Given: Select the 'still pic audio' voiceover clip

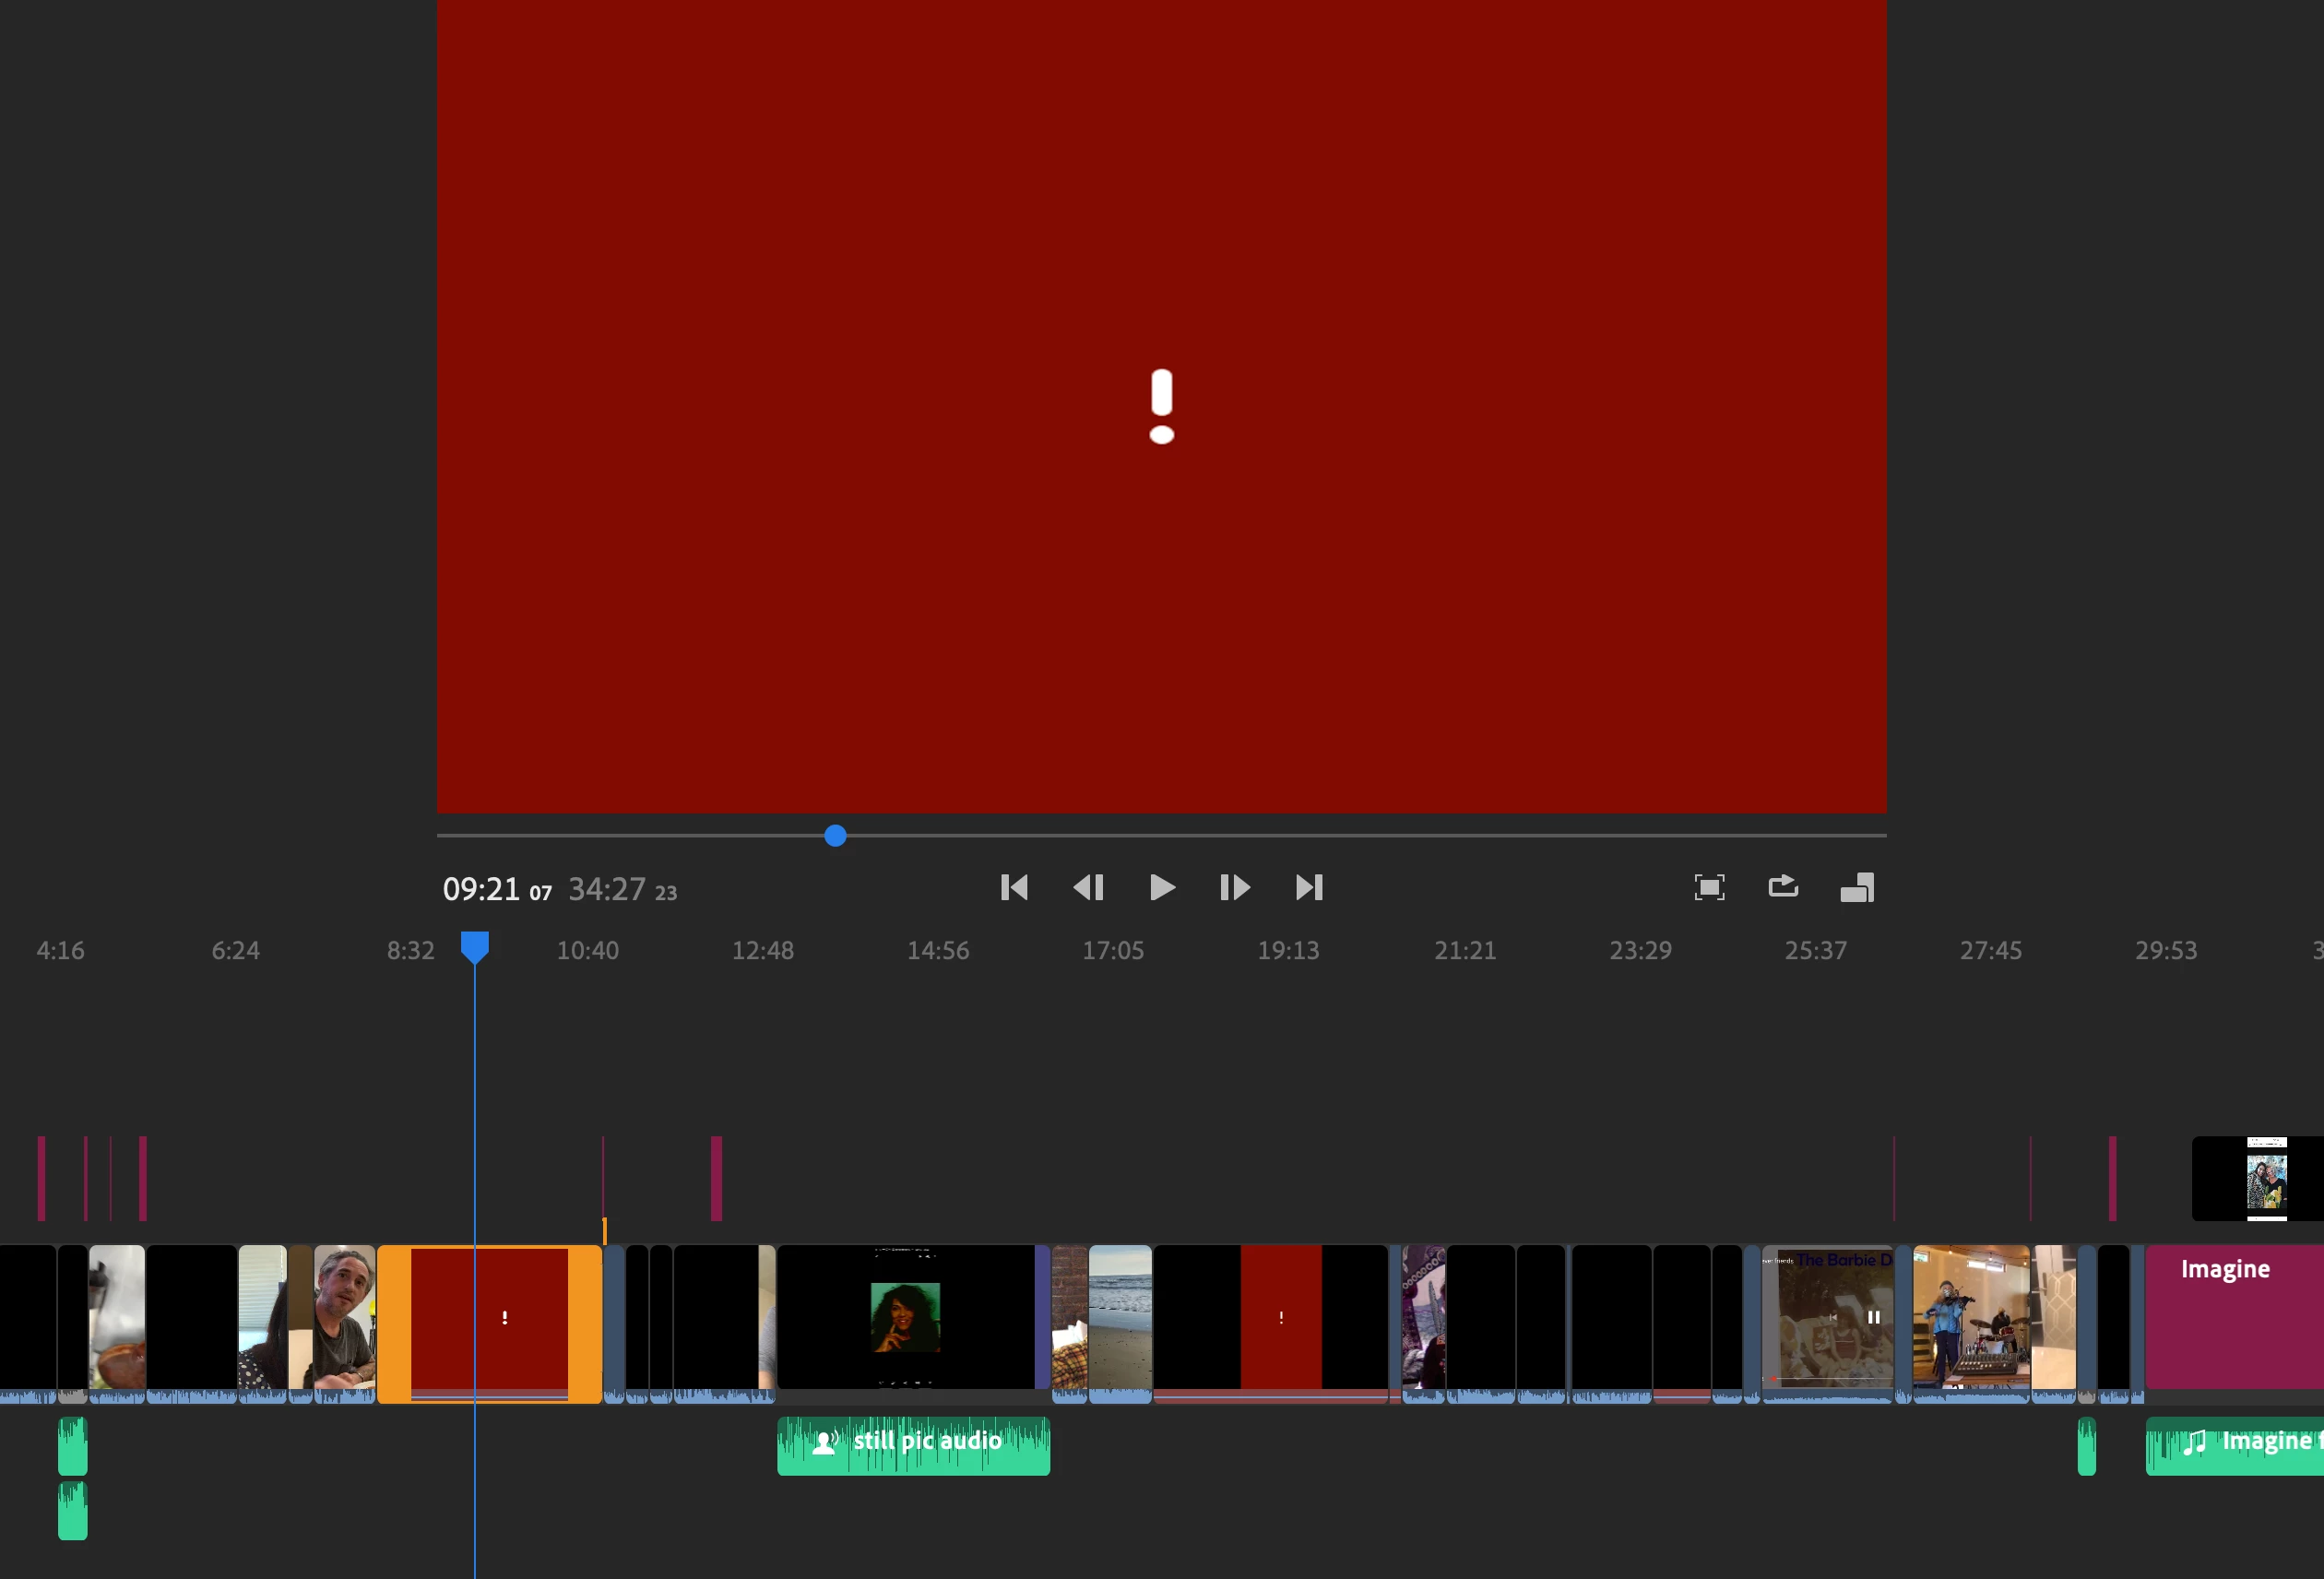Looking at the screenshot, I should [x=913, y=1446].
